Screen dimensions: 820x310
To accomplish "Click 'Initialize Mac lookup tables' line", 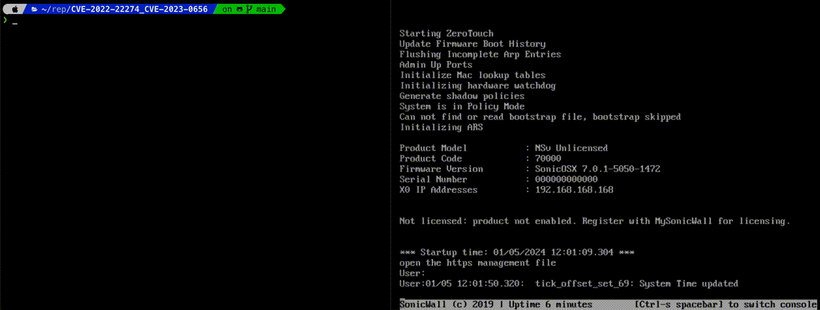I will tap(473, 75).
